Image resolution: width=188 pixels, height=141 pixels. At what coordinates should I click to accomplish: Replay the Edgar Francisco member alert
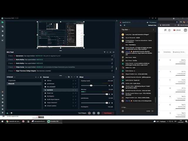tap(112, 71)
